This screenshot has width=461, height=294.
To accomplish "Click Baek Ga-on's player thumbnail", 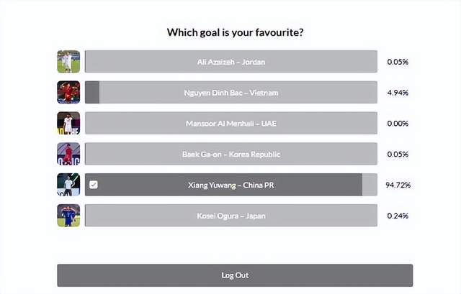I will click(x=68, y=154).
